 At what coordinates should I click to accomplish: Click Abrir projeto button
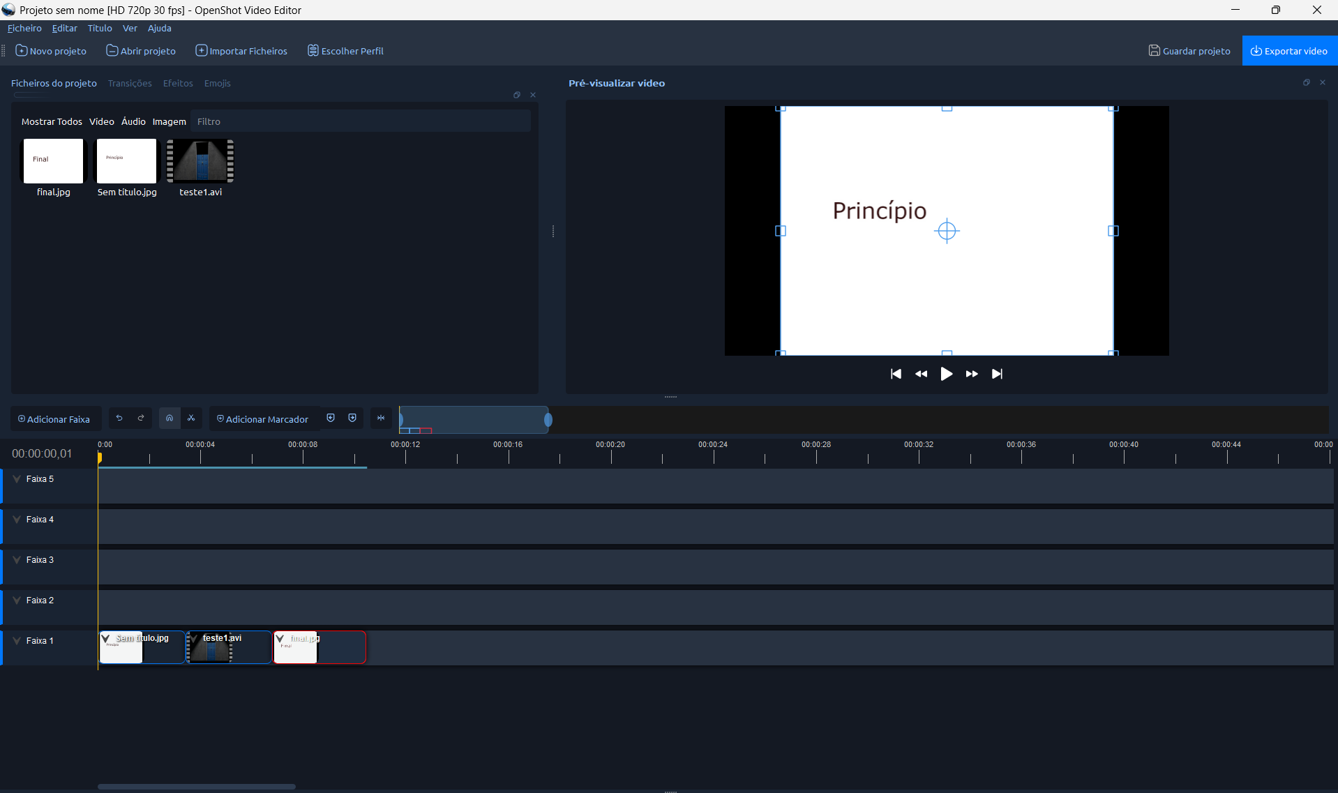point(141,51)
